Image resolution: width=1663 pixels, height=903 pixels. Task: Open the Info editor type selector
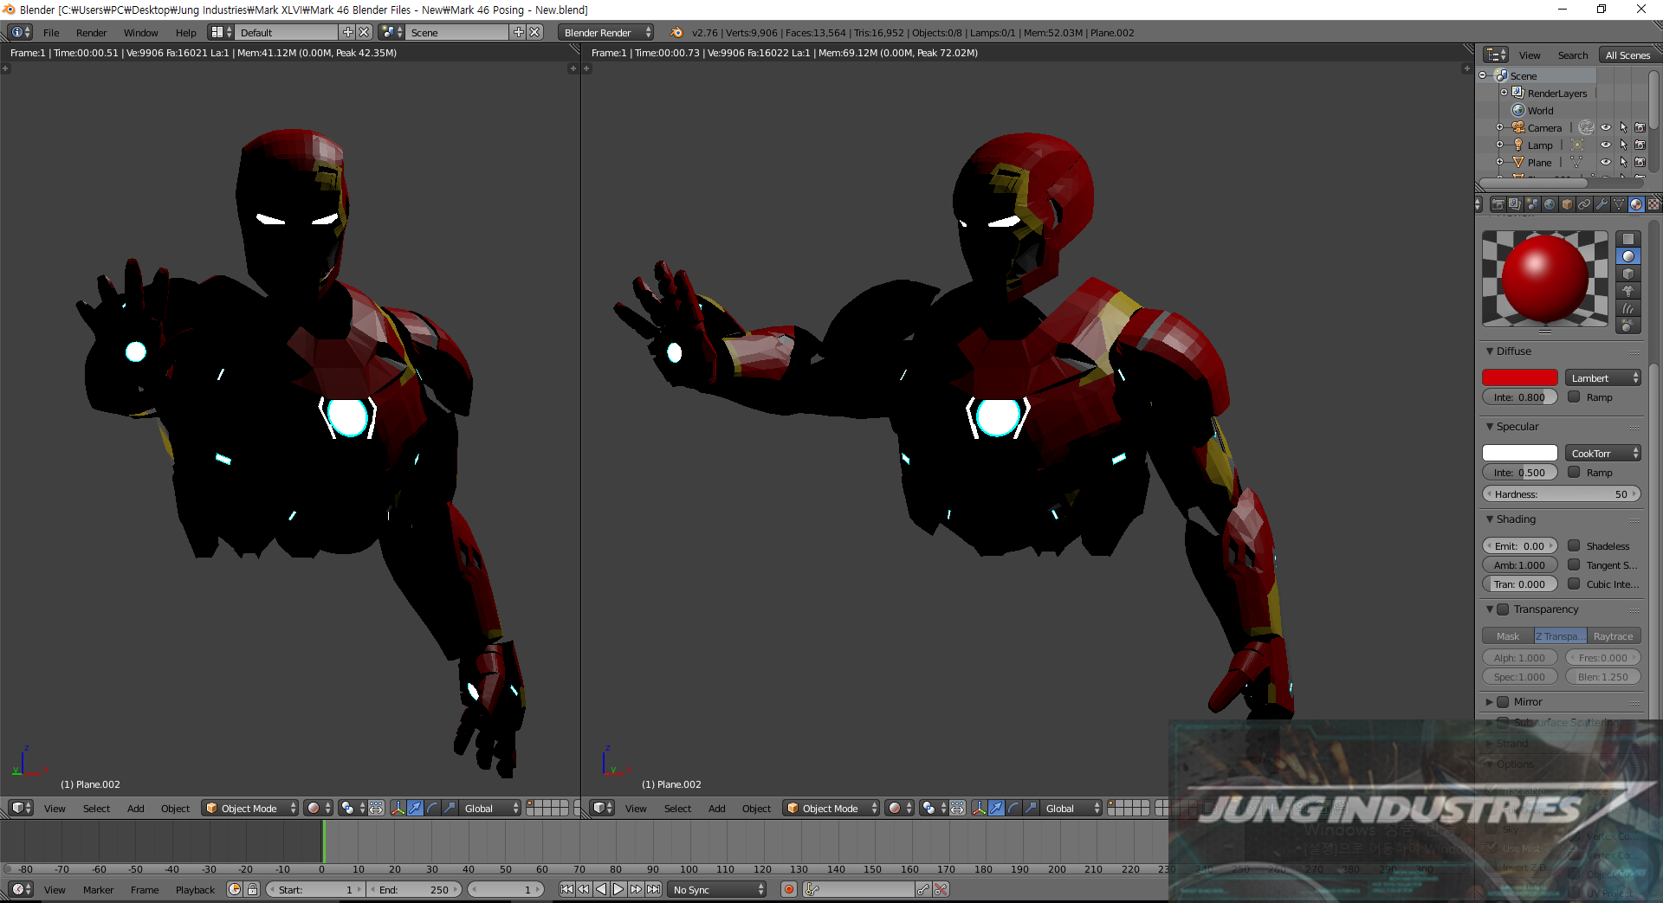click(x=21, y=32)
